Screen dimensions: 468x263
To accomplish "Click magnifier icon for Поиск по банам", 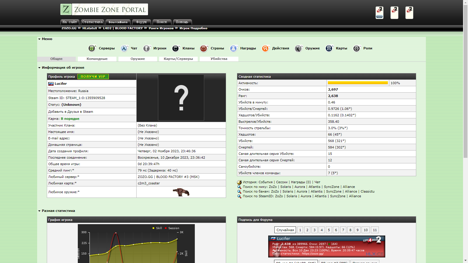I will click(x=239, y=192).
